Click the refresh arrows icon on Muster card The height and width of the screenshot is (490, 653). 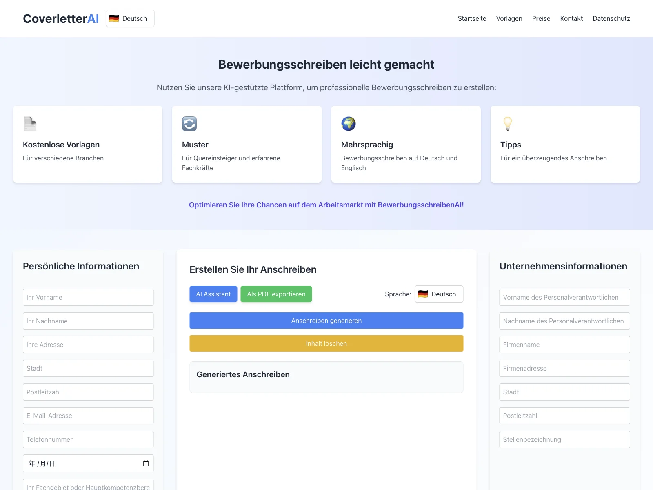[x=189, y=124]
